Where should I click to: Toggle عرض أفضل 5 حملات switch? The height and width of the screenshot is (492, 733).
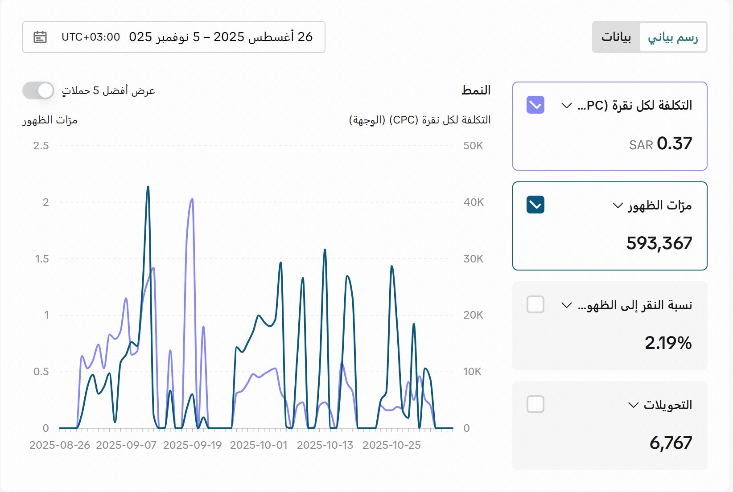pos(38,90)
